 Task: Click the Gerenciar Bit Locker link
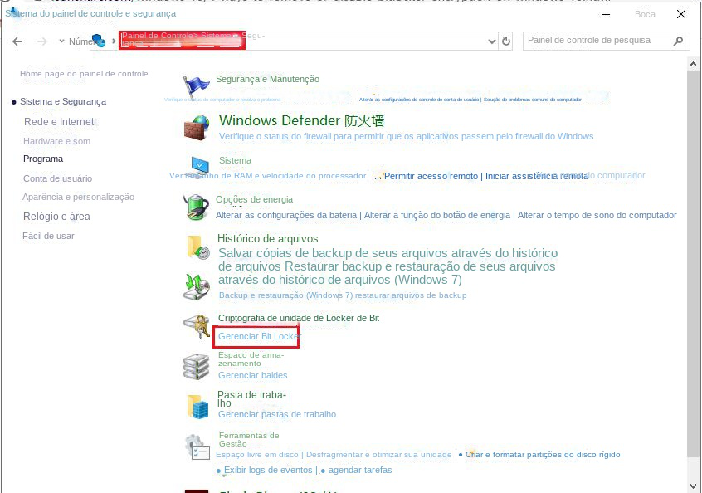pyautogui.click(x=256, y=337)
